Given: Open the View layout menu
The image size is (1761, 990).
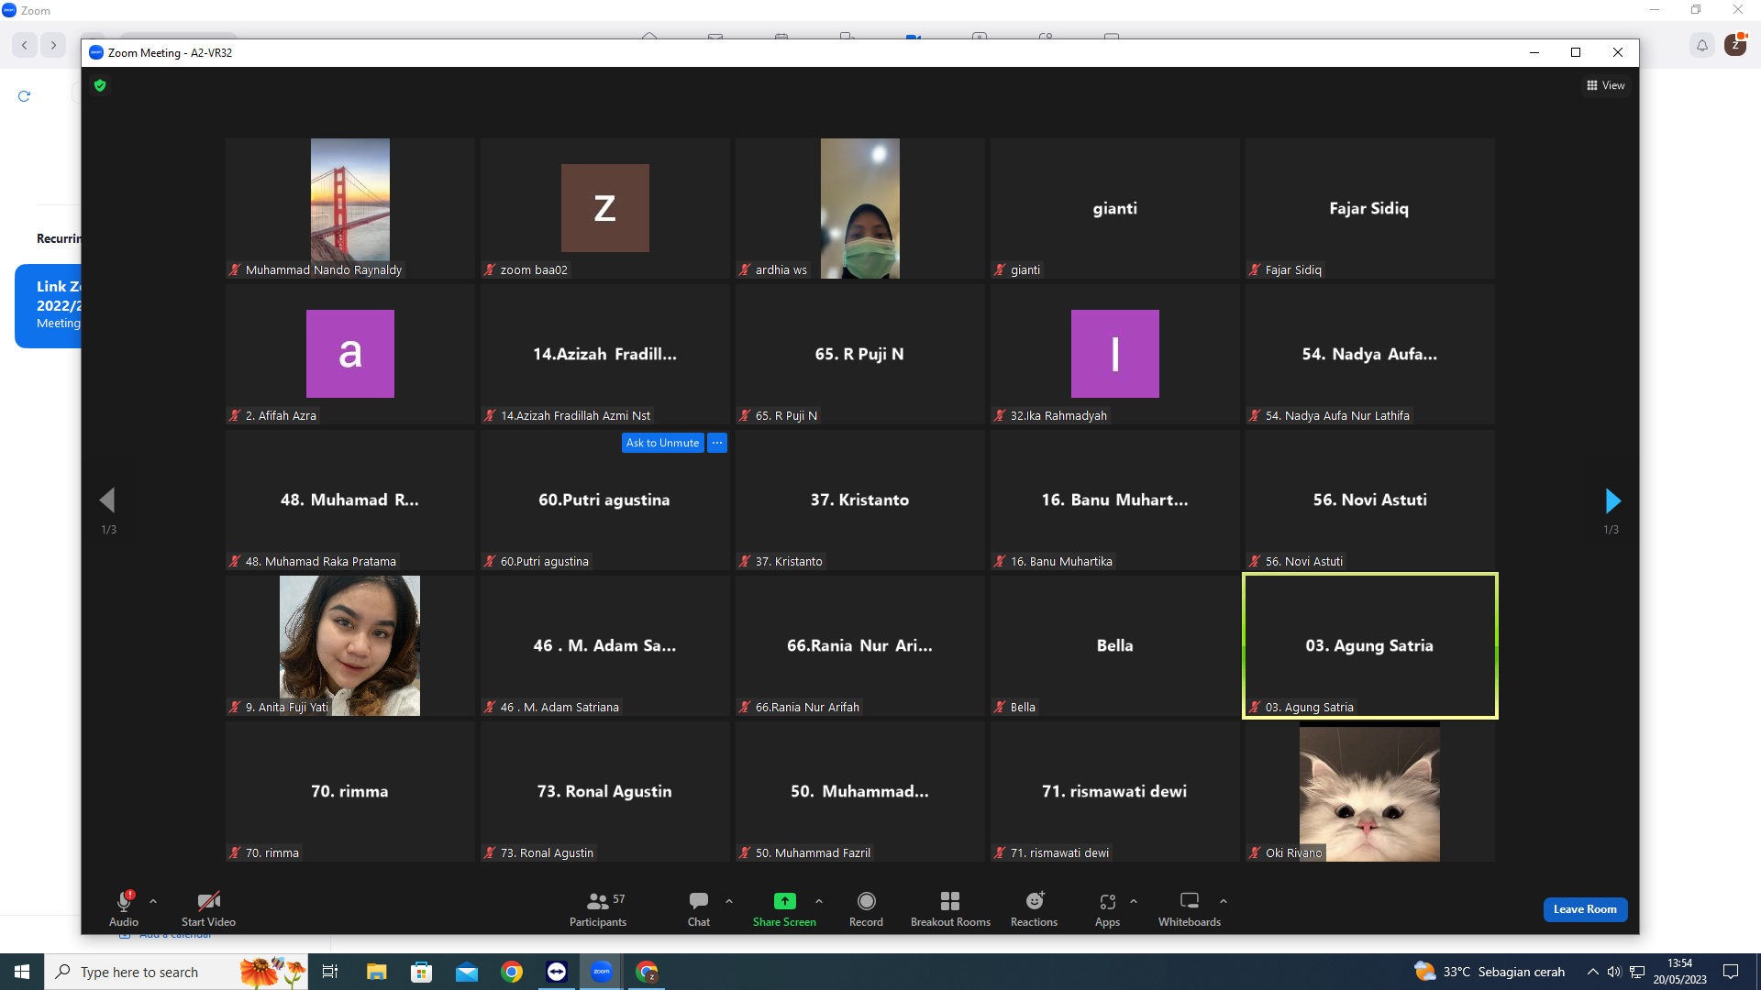Looking at the screenshot, I should point(1606,85).
